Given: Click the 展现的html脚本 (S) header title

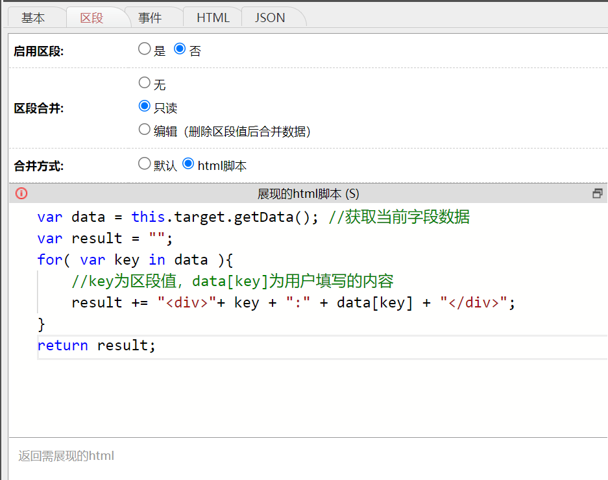Looking at the screenshot, I should 308,193.
